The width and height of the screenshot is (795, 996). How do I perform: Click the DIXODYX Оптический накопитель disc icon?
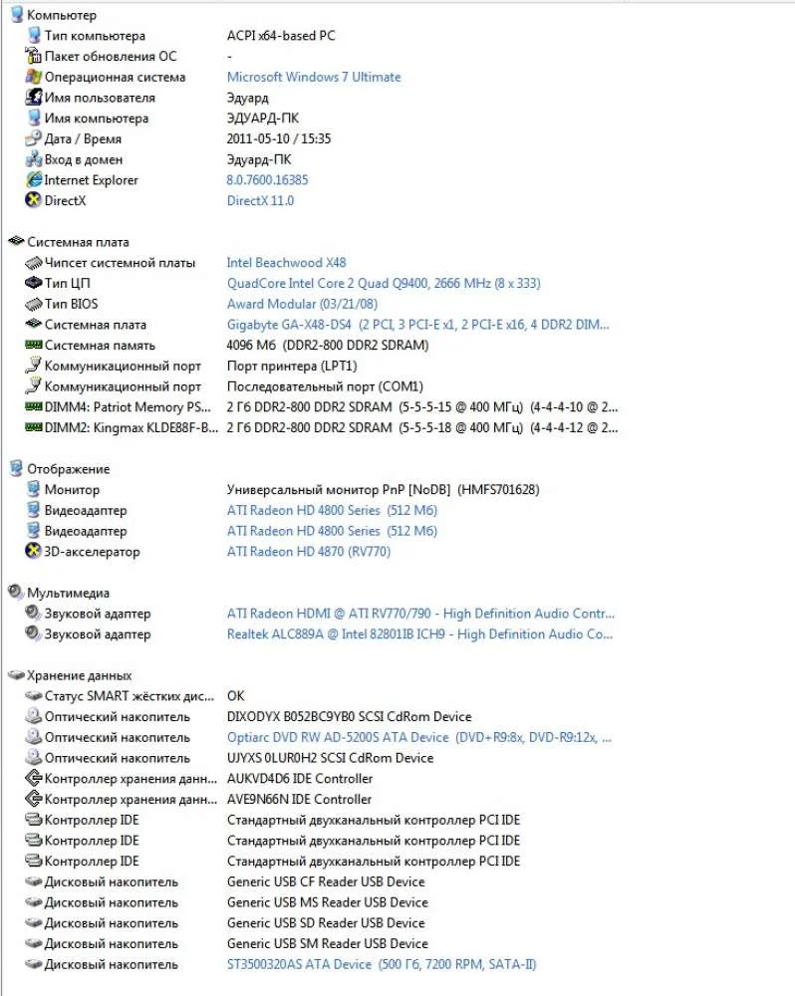coord(34,716)
